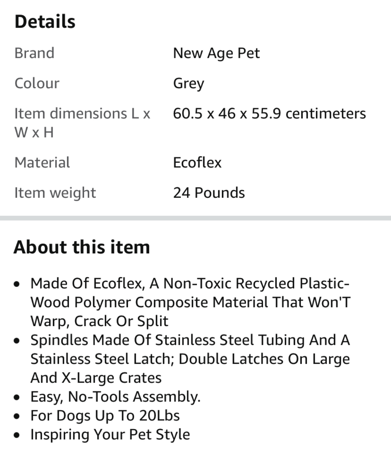Select the Spindles Made Of Stainless Steel bullet

pyautogui.click(x=190, y=359)
